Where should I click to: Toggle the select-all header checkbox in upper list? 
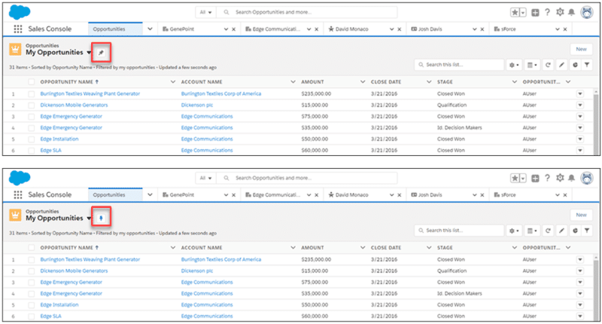(32, 81)
